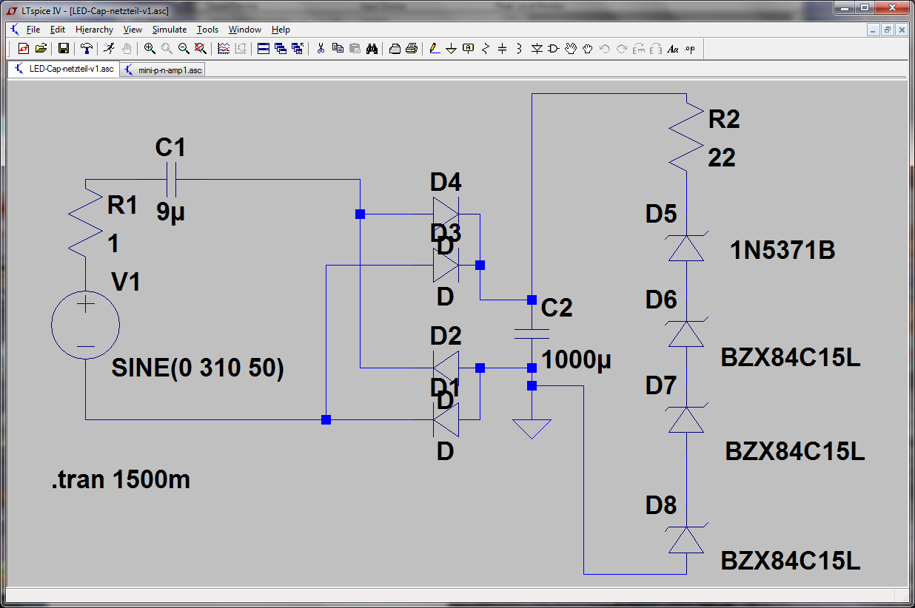The image size is (915, 608).
Task: Click the Text Aa tool
Action: [673, 49]
